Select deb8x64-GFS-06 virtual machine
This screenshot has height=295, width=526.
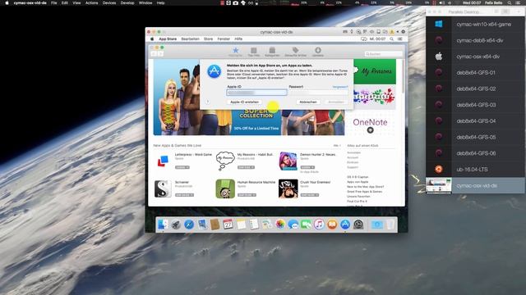(475, 153)
